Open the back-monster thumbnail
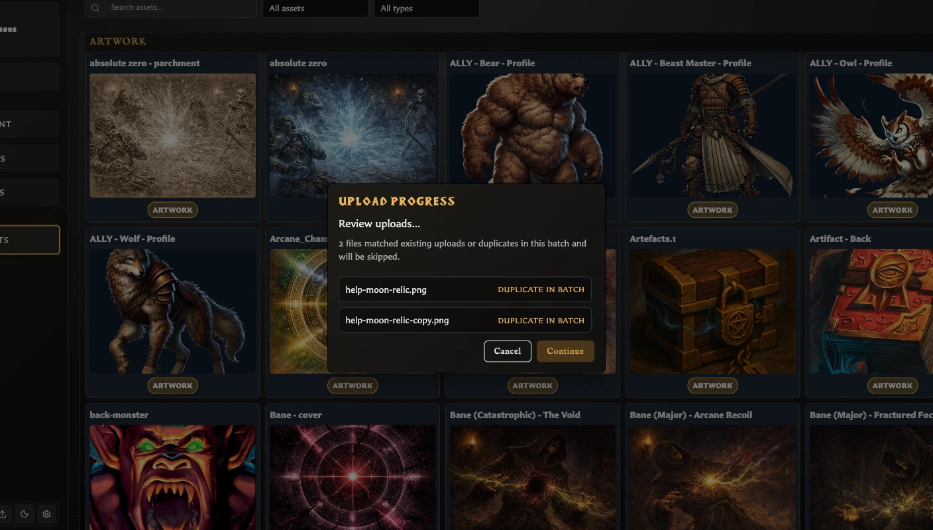 (173, 477)
